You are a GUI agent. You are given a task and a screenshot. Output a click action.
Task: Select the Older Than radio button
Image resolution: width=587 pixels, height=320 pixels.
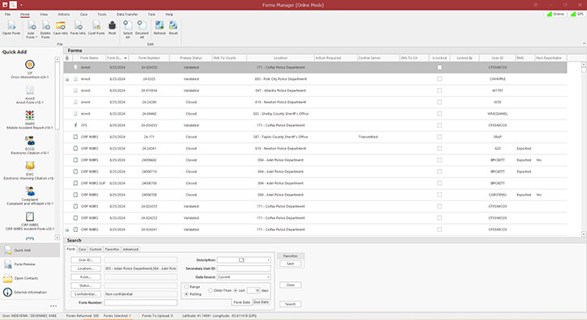pyautogui.click(x=211, y=290)
